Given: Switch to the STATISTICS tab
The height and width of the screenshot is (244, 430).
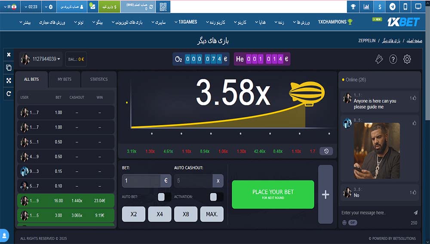Looking at the screenshot, I should click(99, 79).
